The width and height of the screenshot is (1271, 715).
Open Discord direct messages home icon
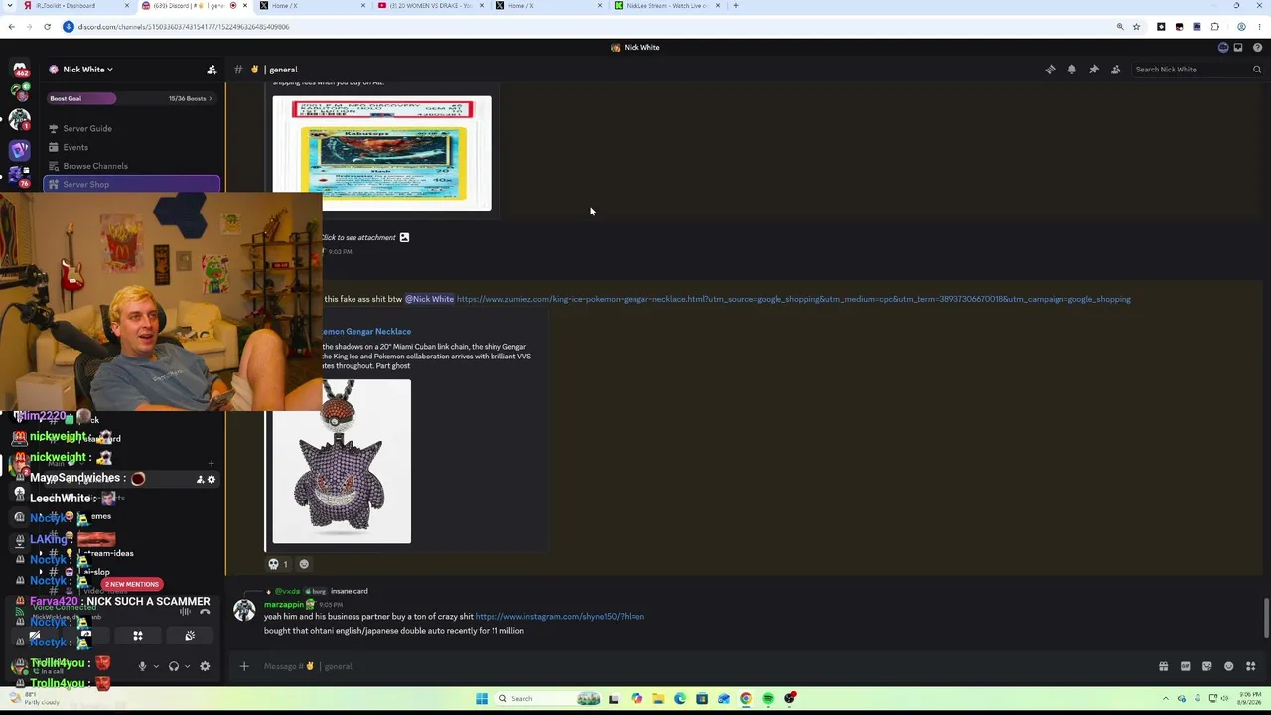[x=19, y=70]
